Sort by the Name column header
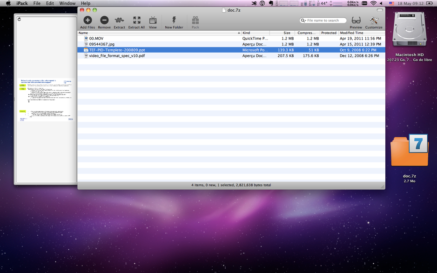Image resolution: width=437 pixels, height=273 pixels. coord(160,33)
